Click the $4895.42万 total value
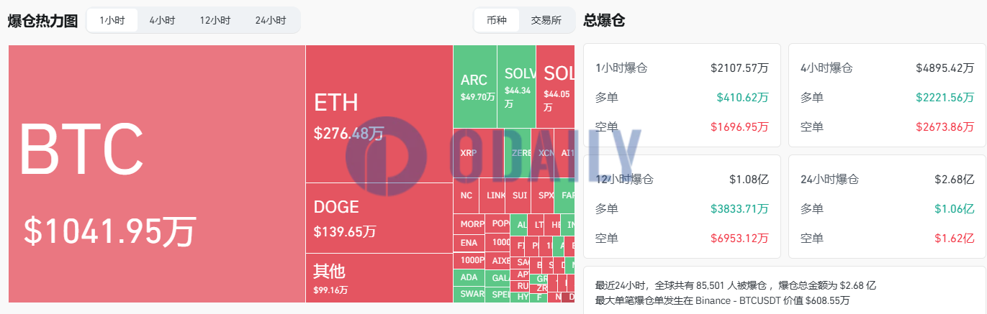The height and width of the screenshot is (314, 987). (945, 68)
